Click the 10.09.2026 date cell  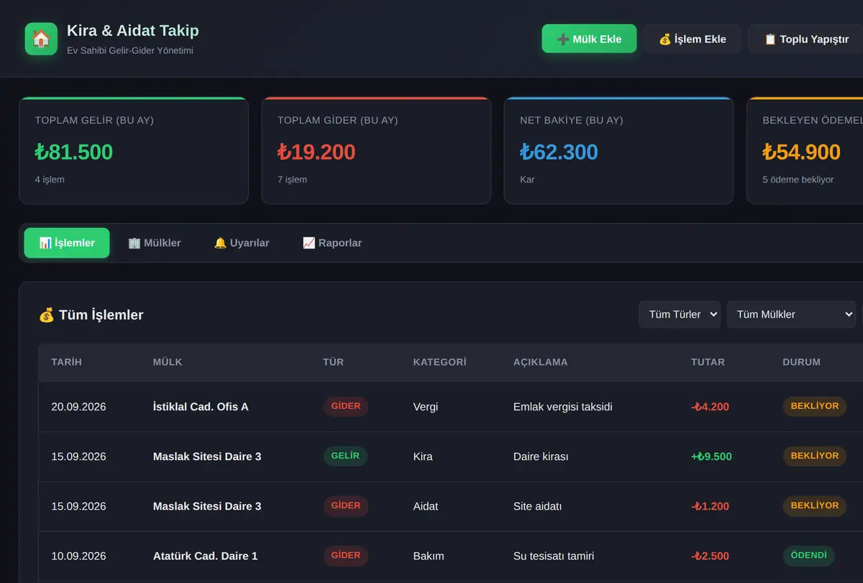tap(78, 556)
